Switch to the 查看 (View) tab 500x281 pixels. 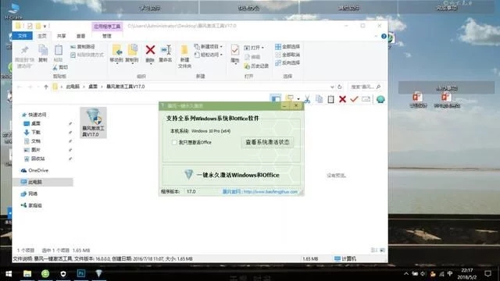[x=80, y=36]
